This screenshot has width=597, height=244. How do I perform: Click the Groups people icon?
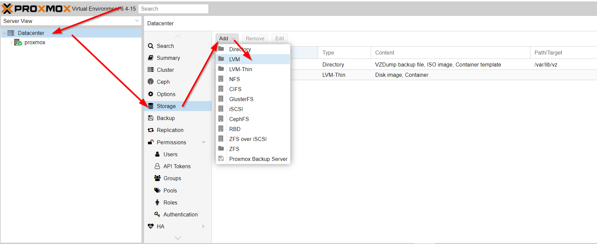[x=157, y=178]
